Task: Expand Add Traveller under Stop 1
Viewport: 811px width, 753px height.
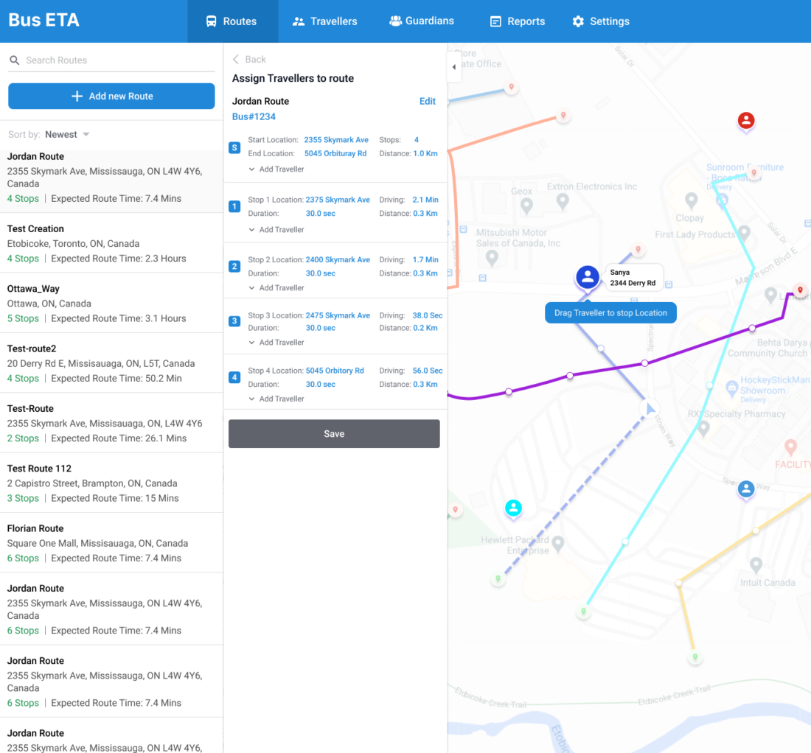Action: pos(276,230)
